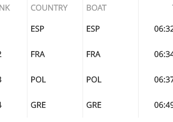This screenshot has width=173, height=122.
Task: Select FRA in the Country column
Action: tap(38, 54)
